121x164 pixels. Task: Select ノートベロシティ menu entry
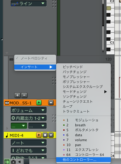[x=35, y=58]
